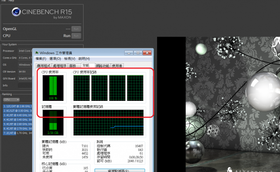The width and height of the screenshot is (280, 172).
Task: Open the 檢視(V) menu in Task Manager
Action: click(70, 58)
